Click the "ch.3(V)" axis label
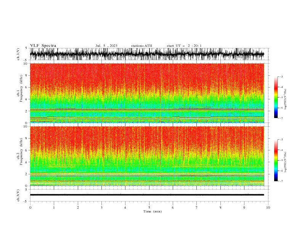 (18, 195)
